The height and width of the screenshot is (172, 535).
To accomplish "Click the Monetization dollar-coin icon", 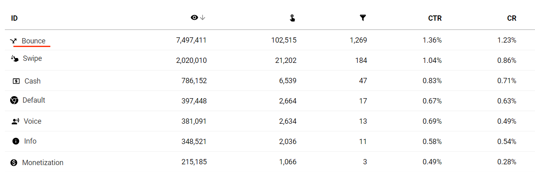I will click(14, 163).
